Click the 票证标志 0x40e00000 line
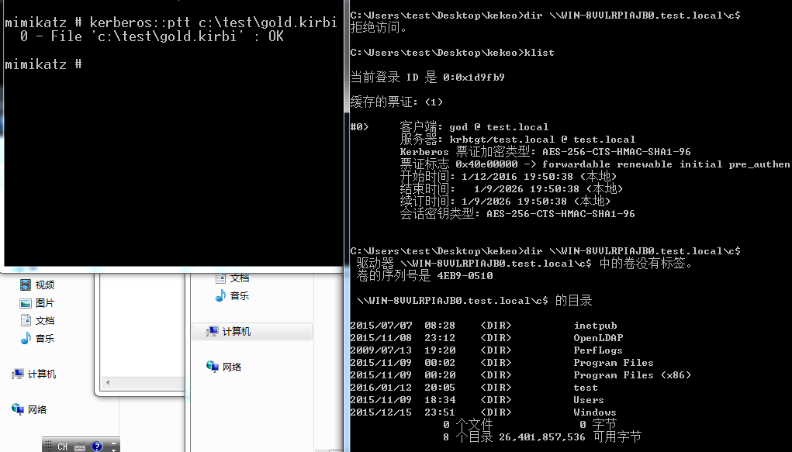The width and height of the screenshot is (792, 452). 595,164
